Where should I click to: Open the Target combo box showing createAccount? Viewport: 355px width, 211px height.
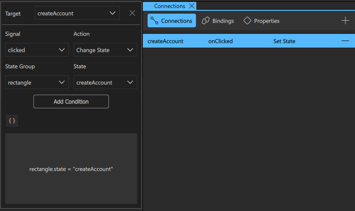pos(77,13)
